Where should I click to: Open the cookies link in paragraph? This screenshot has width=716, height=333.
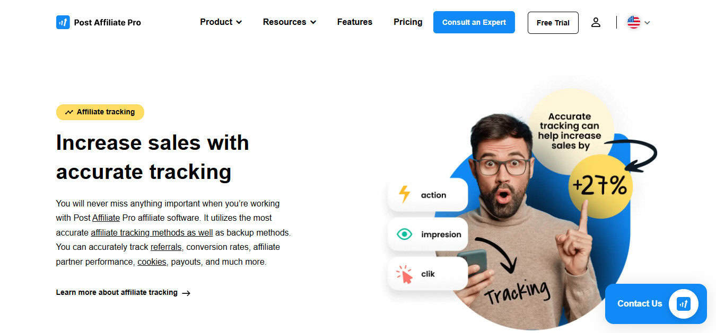point(152,262)
